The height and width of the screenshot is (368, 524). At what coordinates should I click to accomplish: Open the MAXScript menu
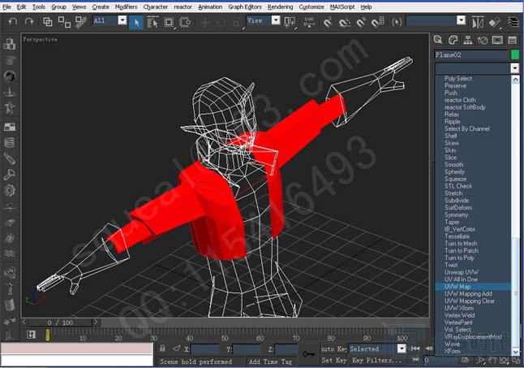342,6
